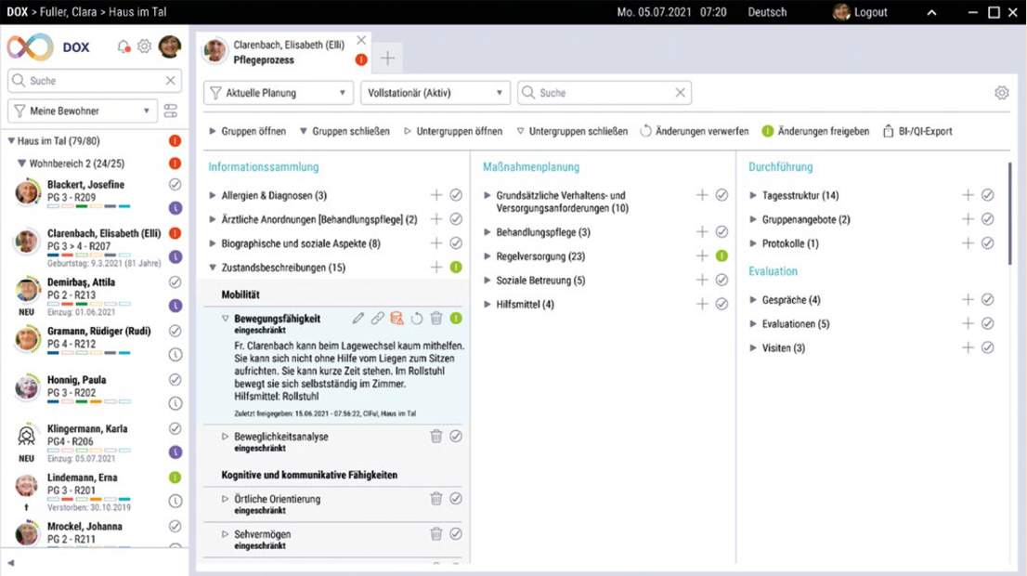Select the Clarenbach, Elisabeth Pflegeprozess tab

[x=279, y=52]
